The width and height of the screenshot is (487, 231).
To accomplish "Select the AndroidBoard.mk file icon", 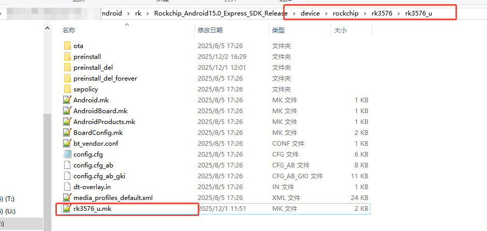I will click(x=67, y=111).
